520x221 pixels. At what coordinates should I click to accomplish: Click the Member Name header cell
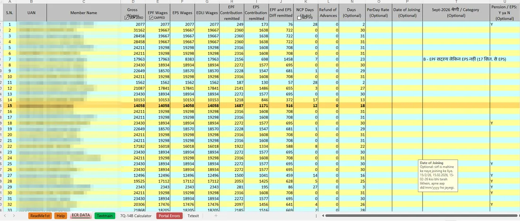(84, 13)
